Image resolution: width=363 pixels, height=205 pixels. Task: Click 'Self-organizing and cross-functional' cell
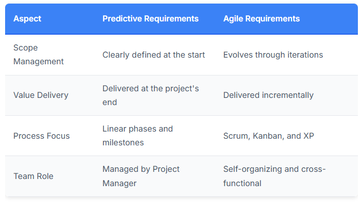tap(274, 176)
